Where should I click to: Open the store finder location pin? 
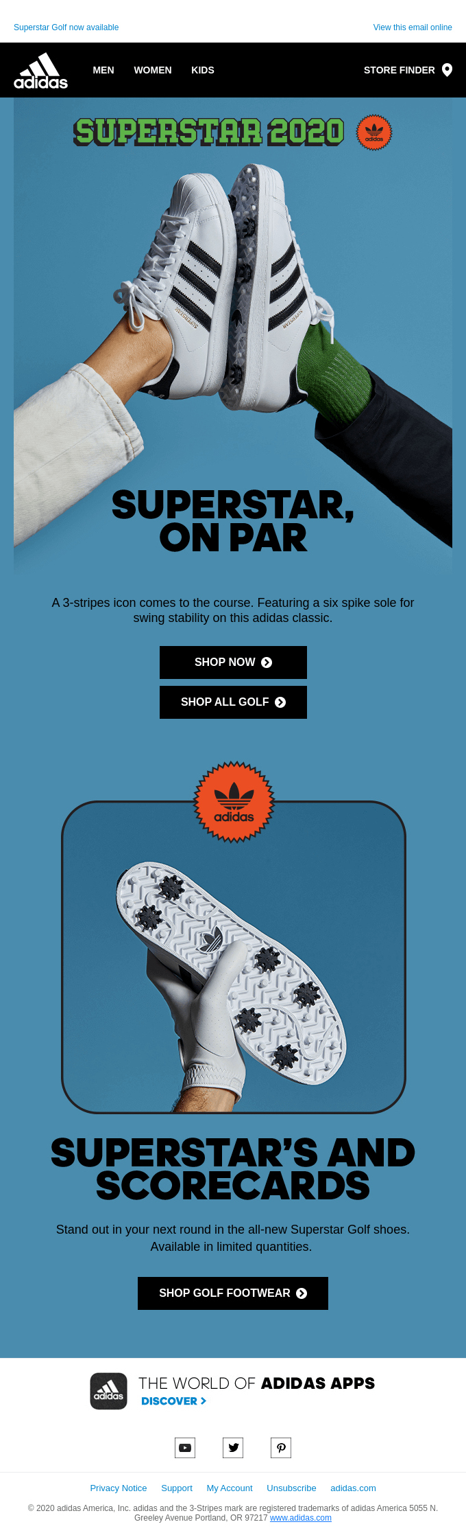click(x=447, y=70)
